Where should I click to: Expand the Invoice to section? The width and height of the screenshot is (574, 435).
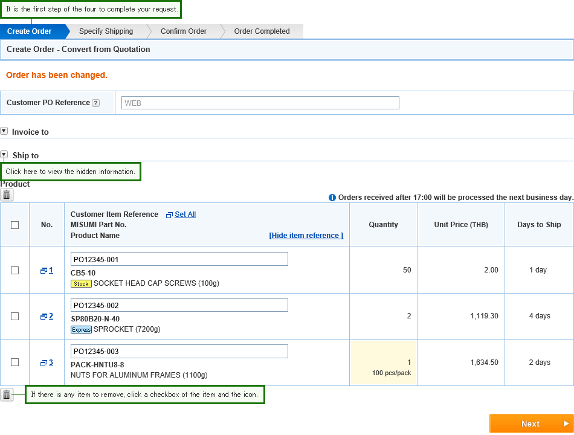(4, 130)
